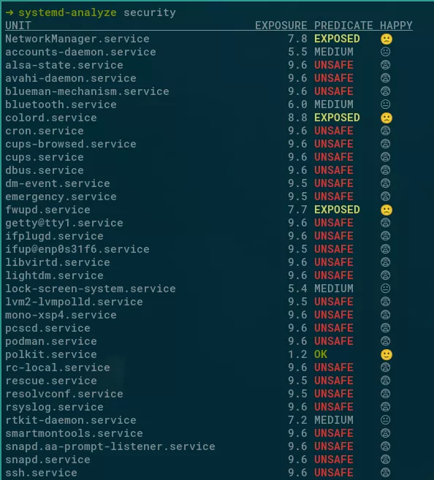Click the snapd.service unhappy face icon
Viewport: 434px width, 480px height.
point(385,460)
